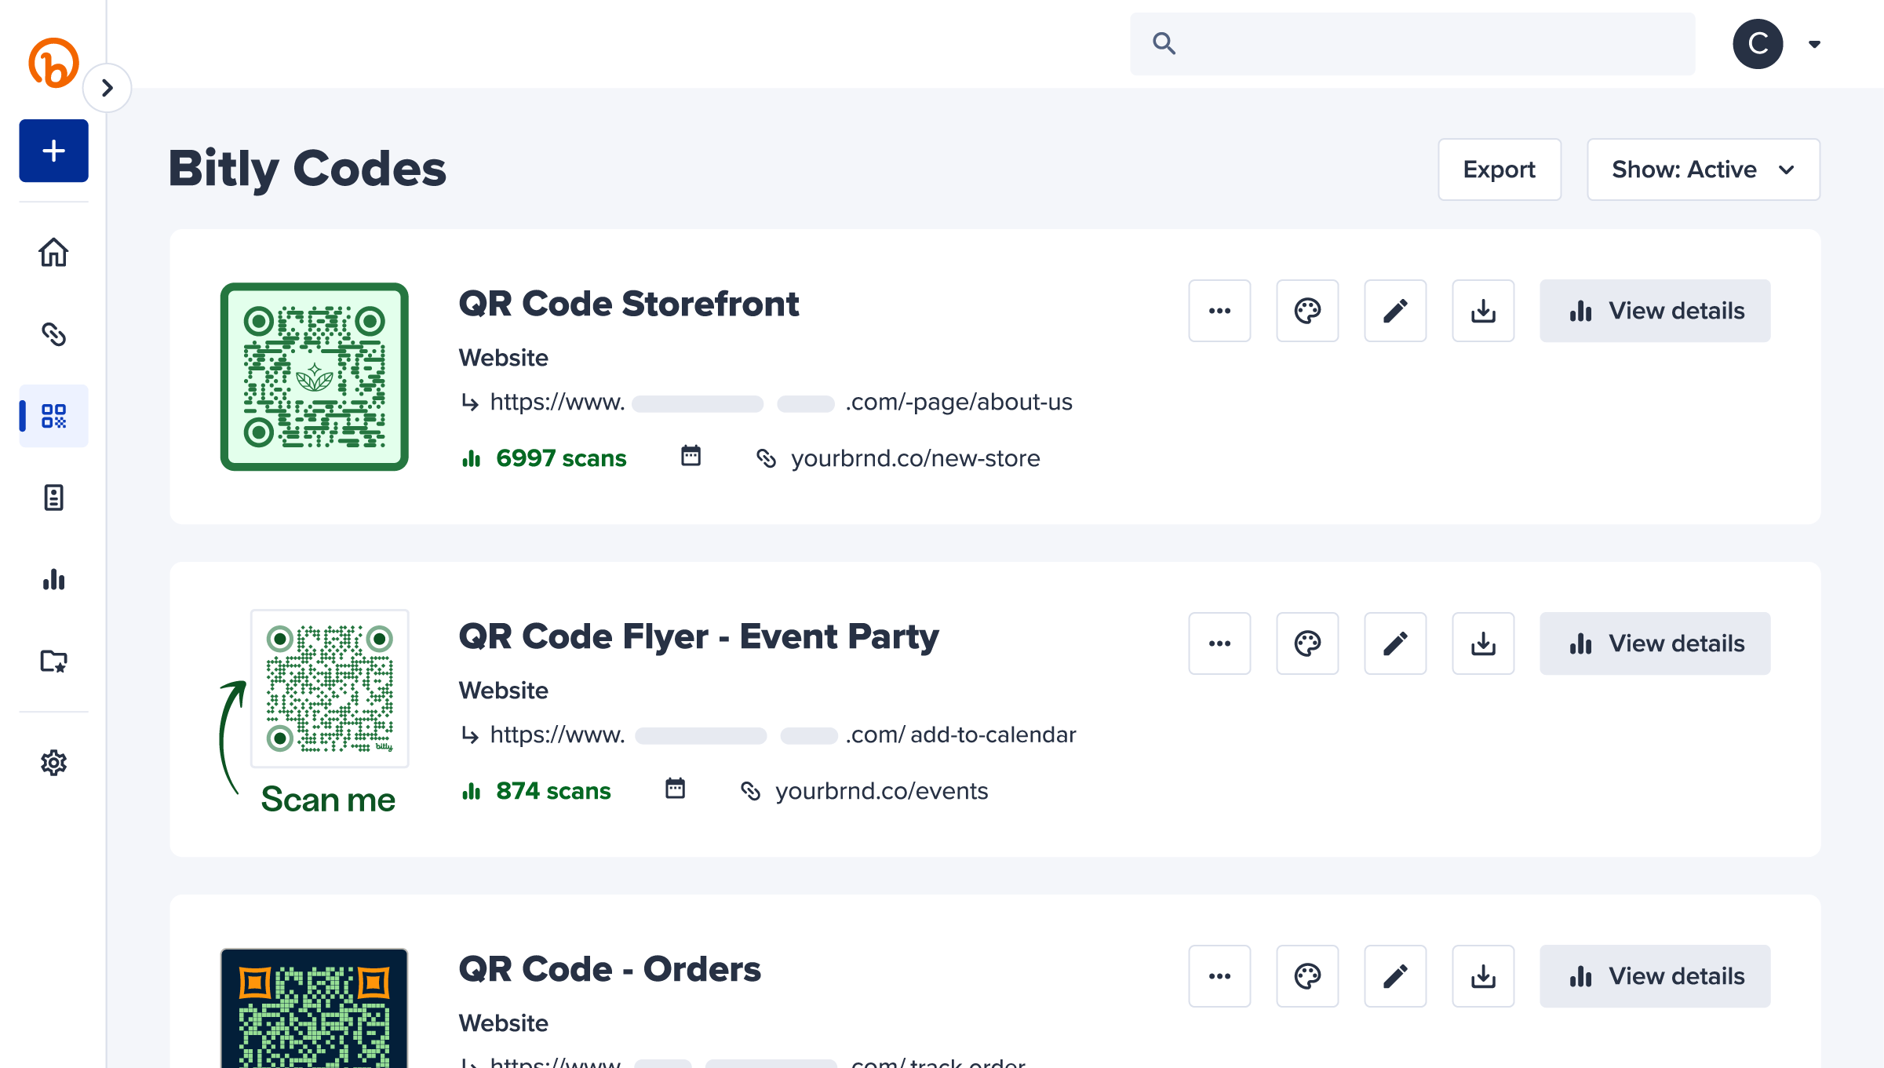Open the collapse sidebar arrow toggle
Screen dimensions: 1884x1068
[108, 88]
